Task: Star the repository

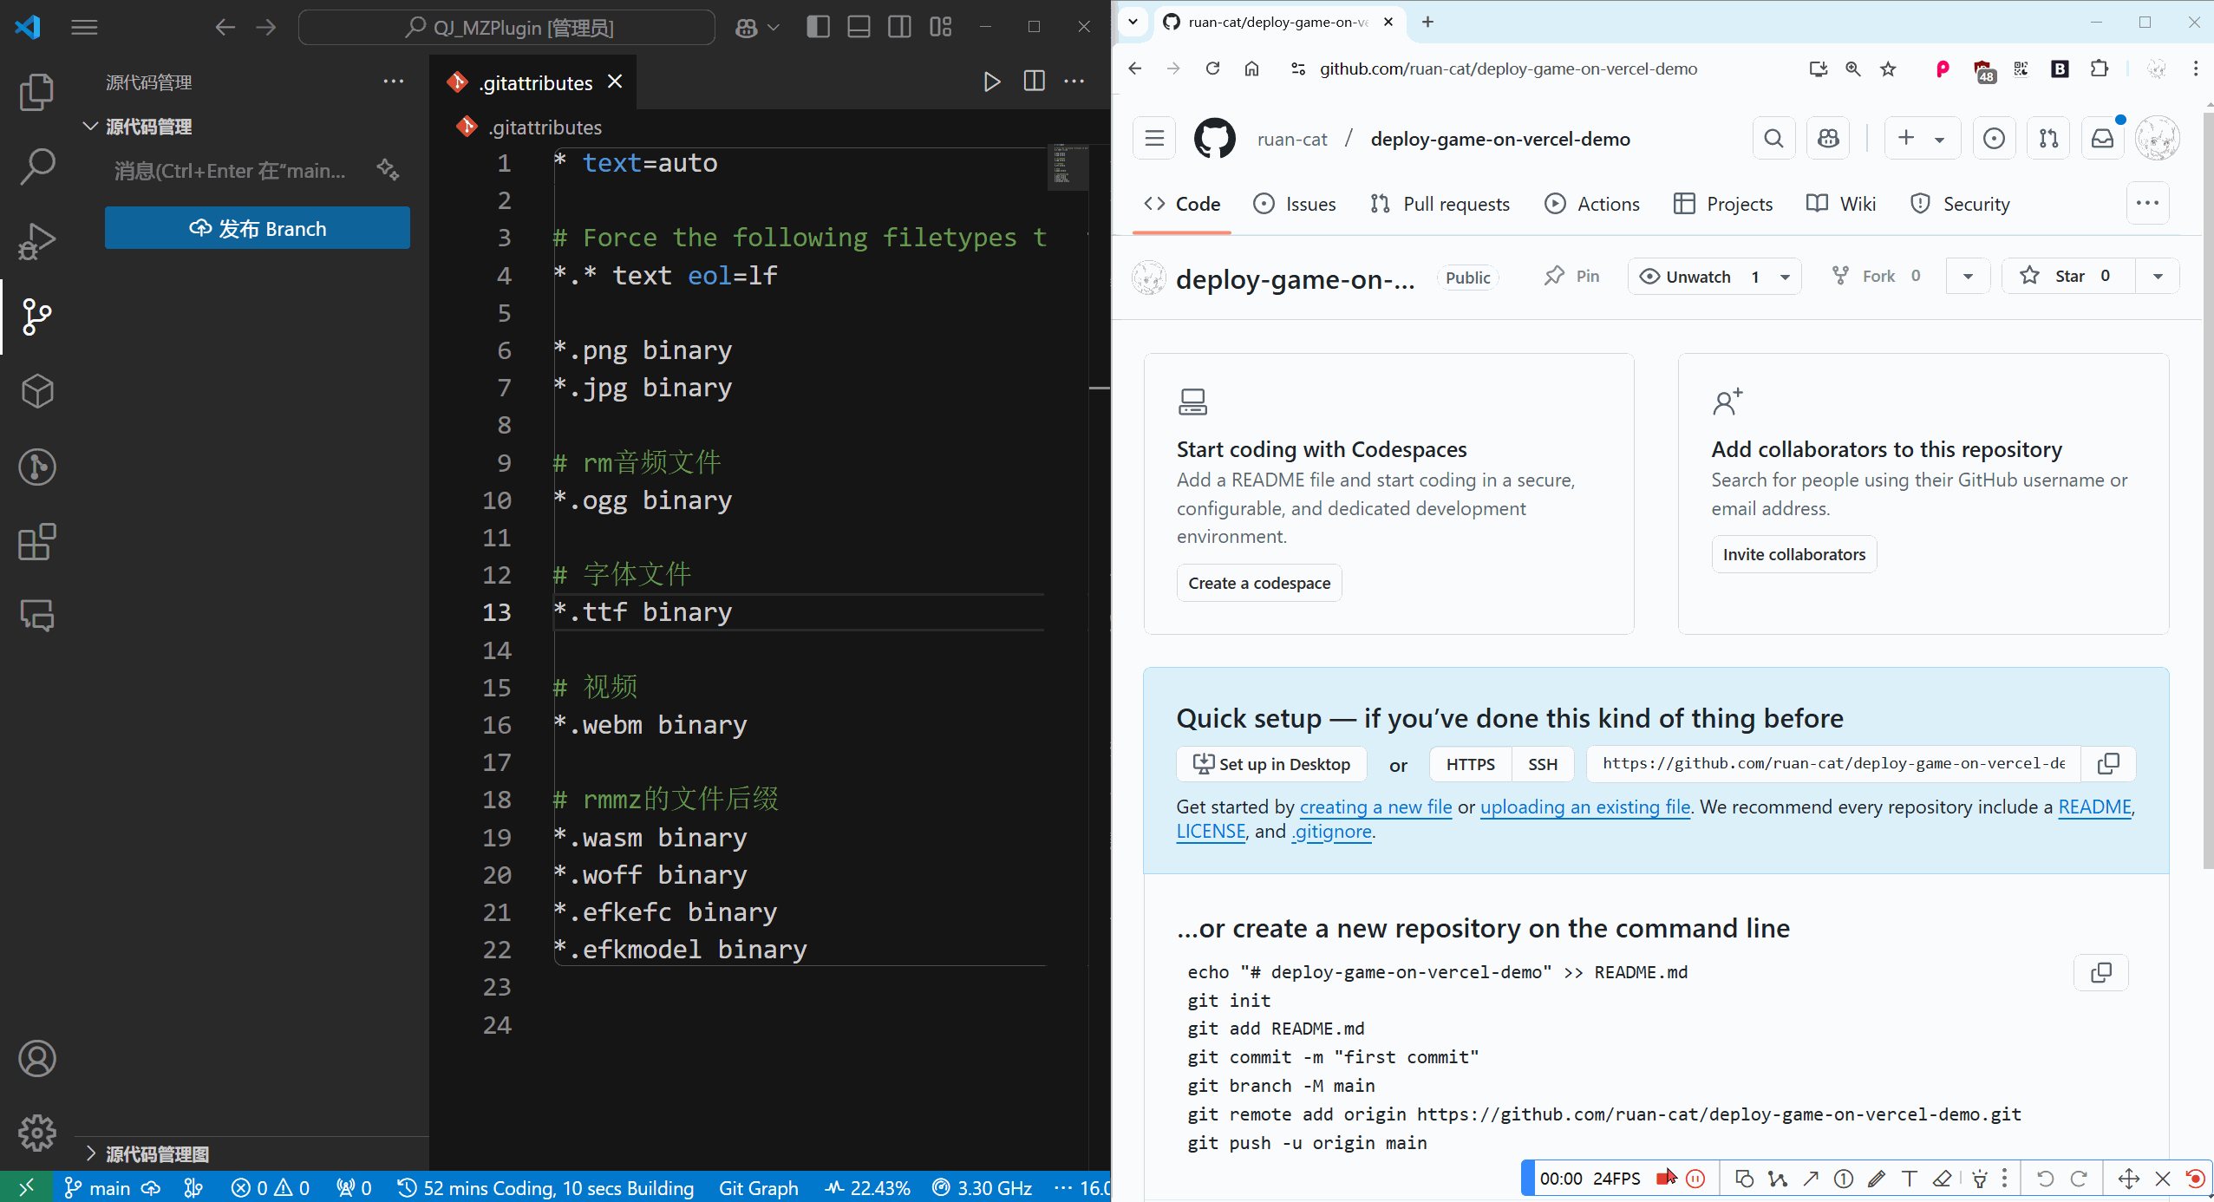Action: (x=2068, y=276)
